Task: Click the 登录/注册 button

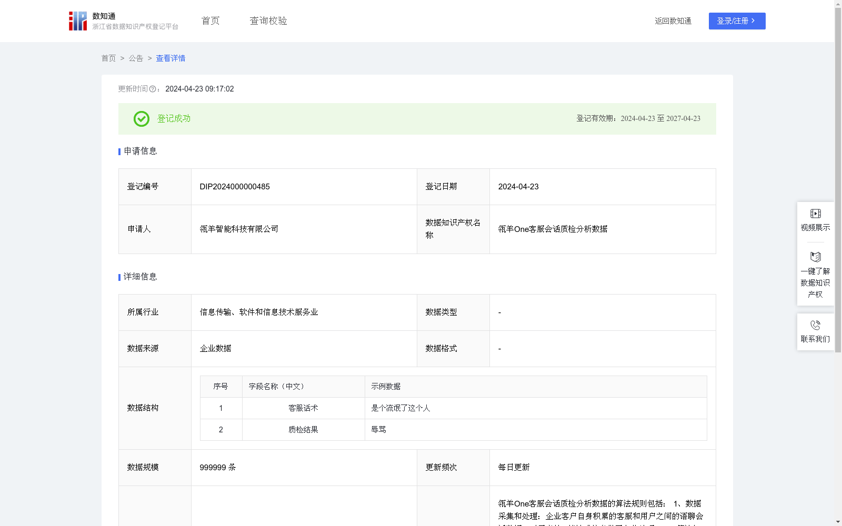Action: click(737, 21)
